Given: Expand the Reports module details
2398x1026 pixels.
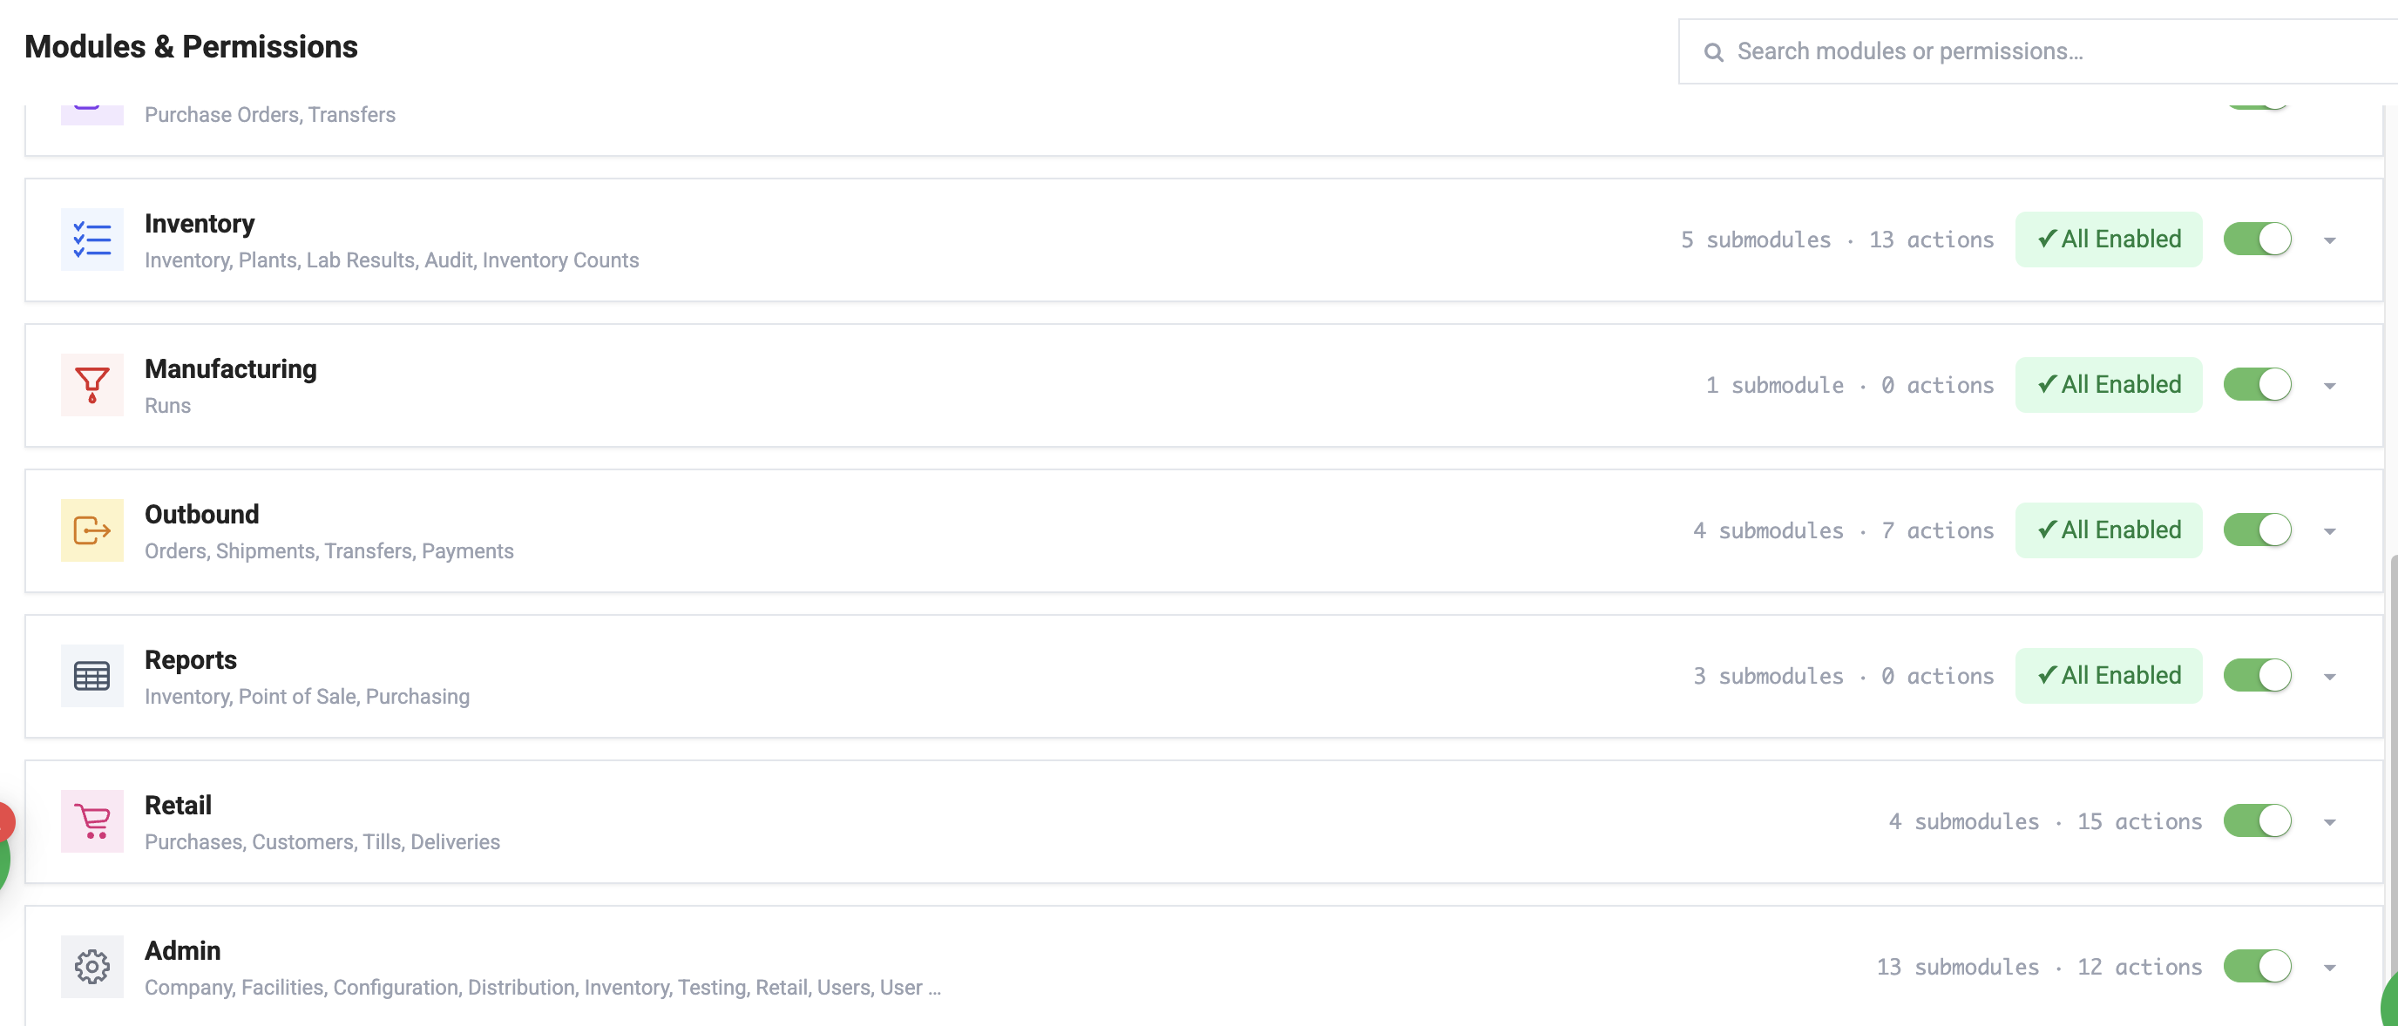Looking at the screenshot, I should tap(2329, 678).
